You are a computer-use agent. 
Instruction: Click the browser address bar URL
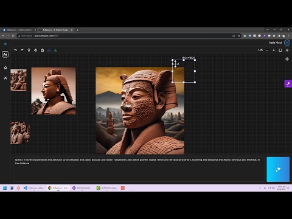(46, 36)
